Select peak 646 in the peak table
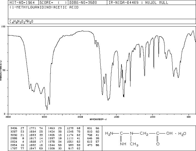Image resolution: width=196 pixels, height=151 pixels. click(90, 138)
